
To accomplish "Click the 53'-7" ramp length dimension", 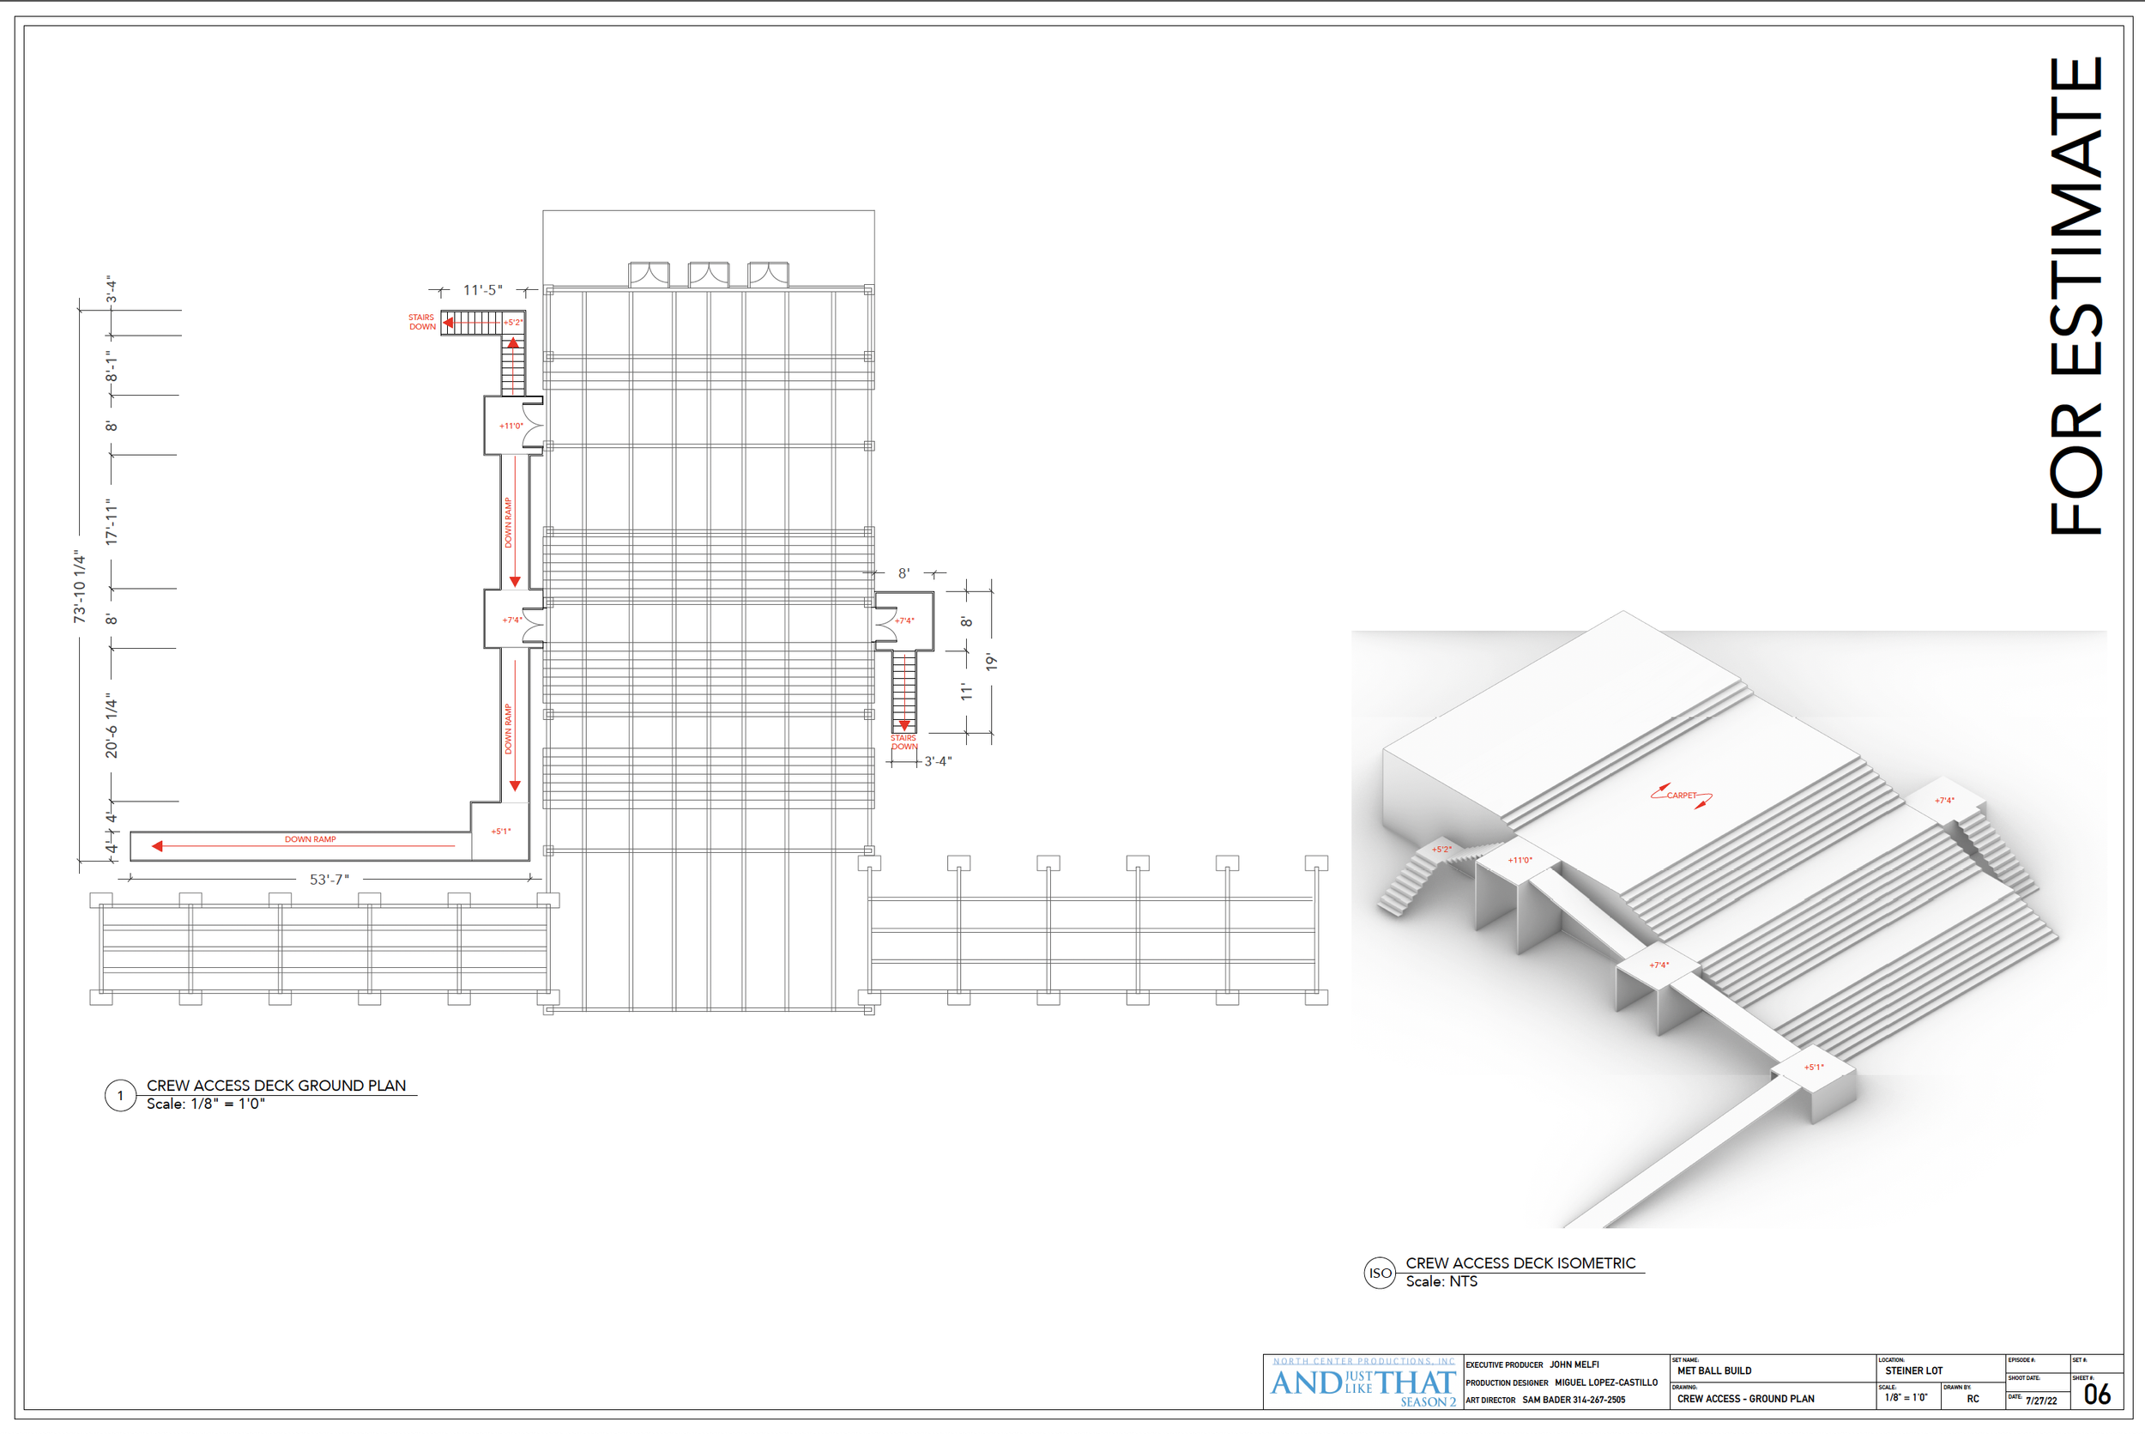I will 329,880.
